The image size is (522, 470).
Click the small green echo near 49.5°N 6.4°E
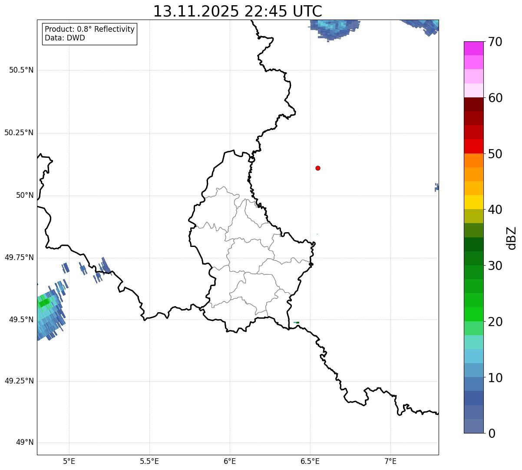(x=296, y=323)
